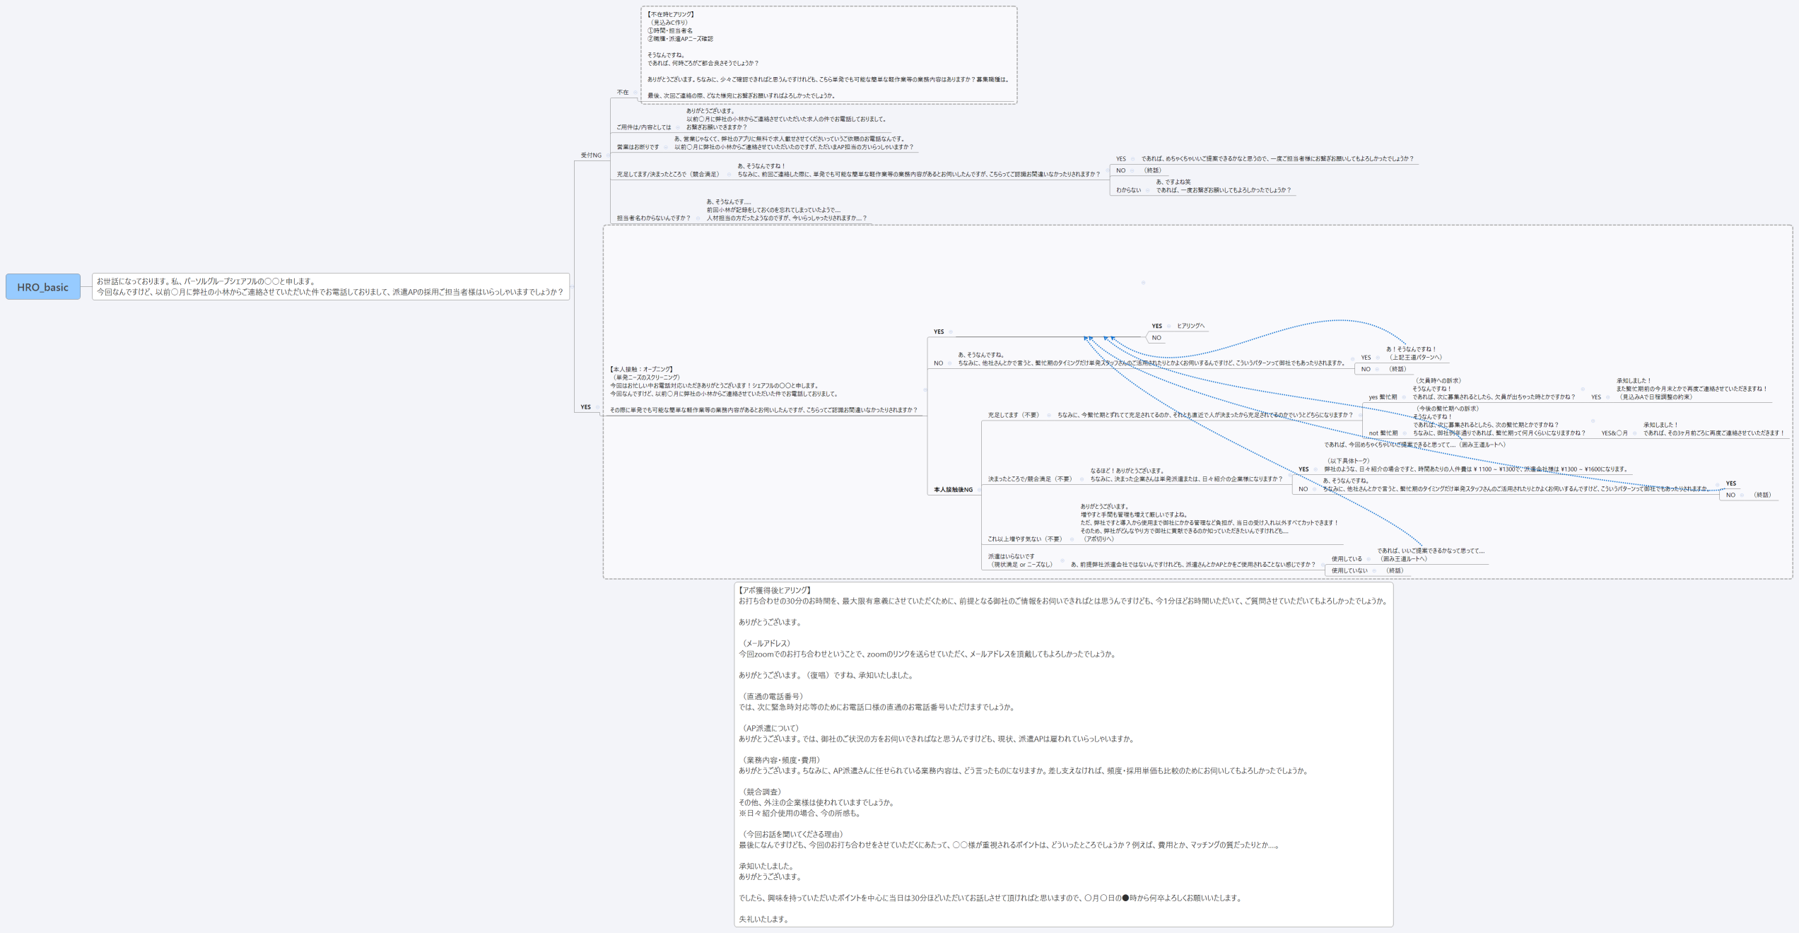Select the わからない answer node
The image size is (1799, 933).
1128,190
